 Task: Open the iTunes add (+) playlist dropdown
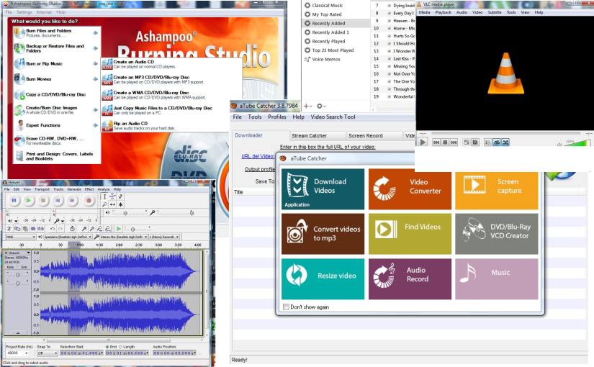tap(307, 106)
